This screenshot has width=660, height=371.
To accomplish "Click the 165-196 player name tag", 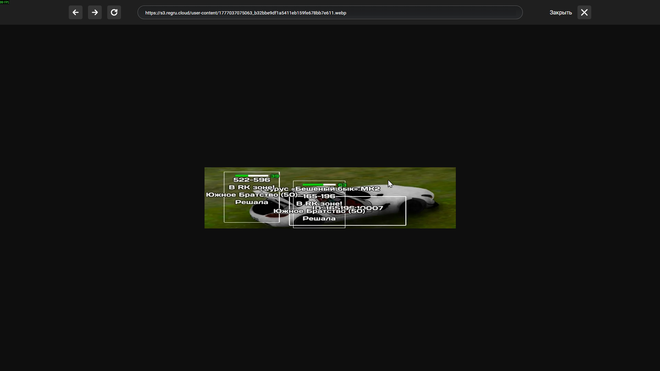I will pos(319,196).
